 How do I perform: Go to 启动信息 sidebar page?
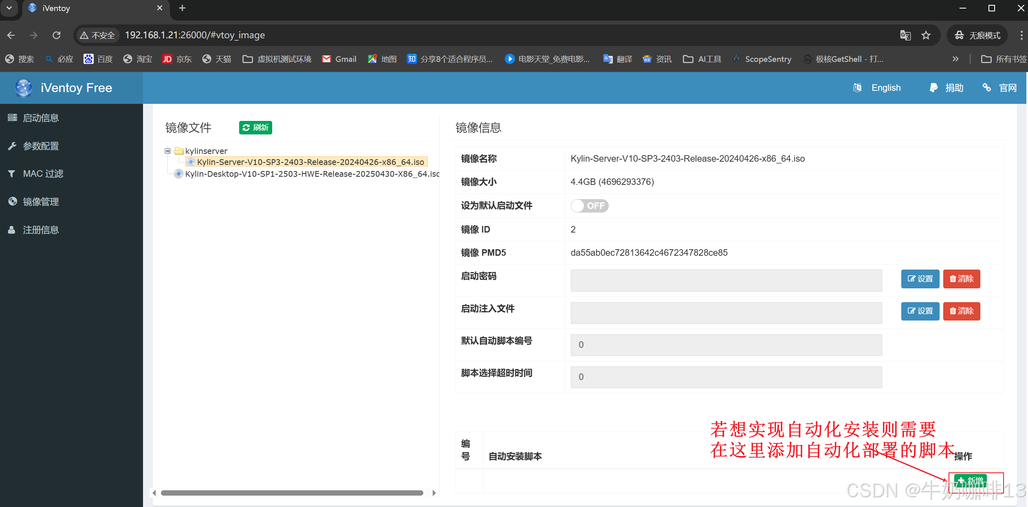(41, 118)
